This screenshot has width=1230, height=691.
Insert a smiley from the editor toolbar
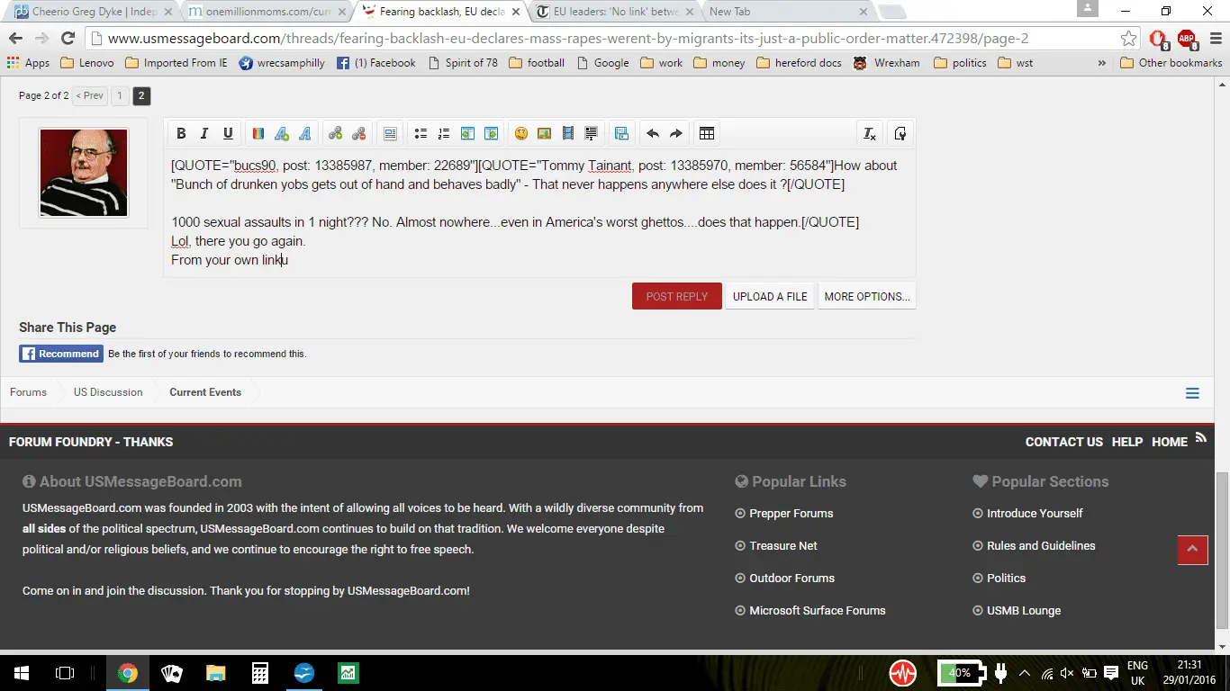point(520,133)
